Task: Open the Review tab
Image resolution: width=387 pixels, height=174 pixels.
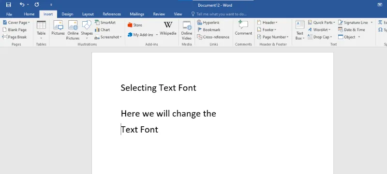Action: click(x=159, y=14)
